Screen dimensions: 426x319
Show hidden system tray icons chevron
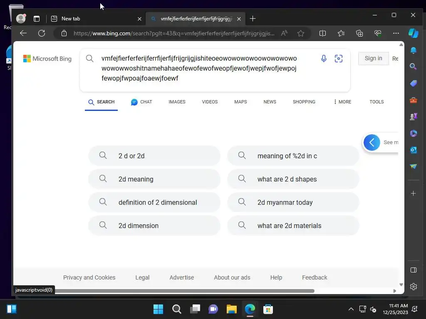pyautogui.click(x=351, y=309)
